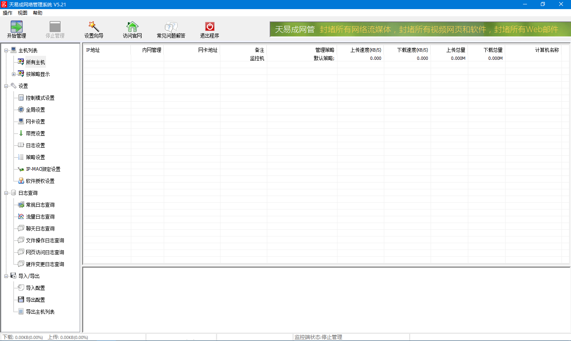Viewport: 571px width, 341px height.
Task: Click the 上传: 0.00KB status entry
Action: (x=68, y=337)
